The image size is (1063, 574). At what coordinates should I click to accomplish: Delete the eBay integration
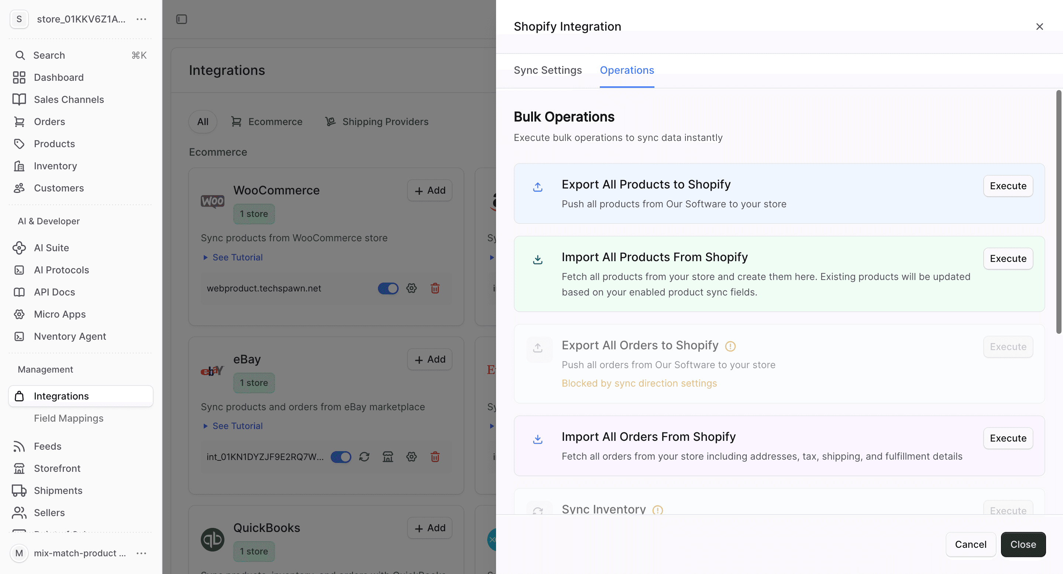[x=435, y=457]
